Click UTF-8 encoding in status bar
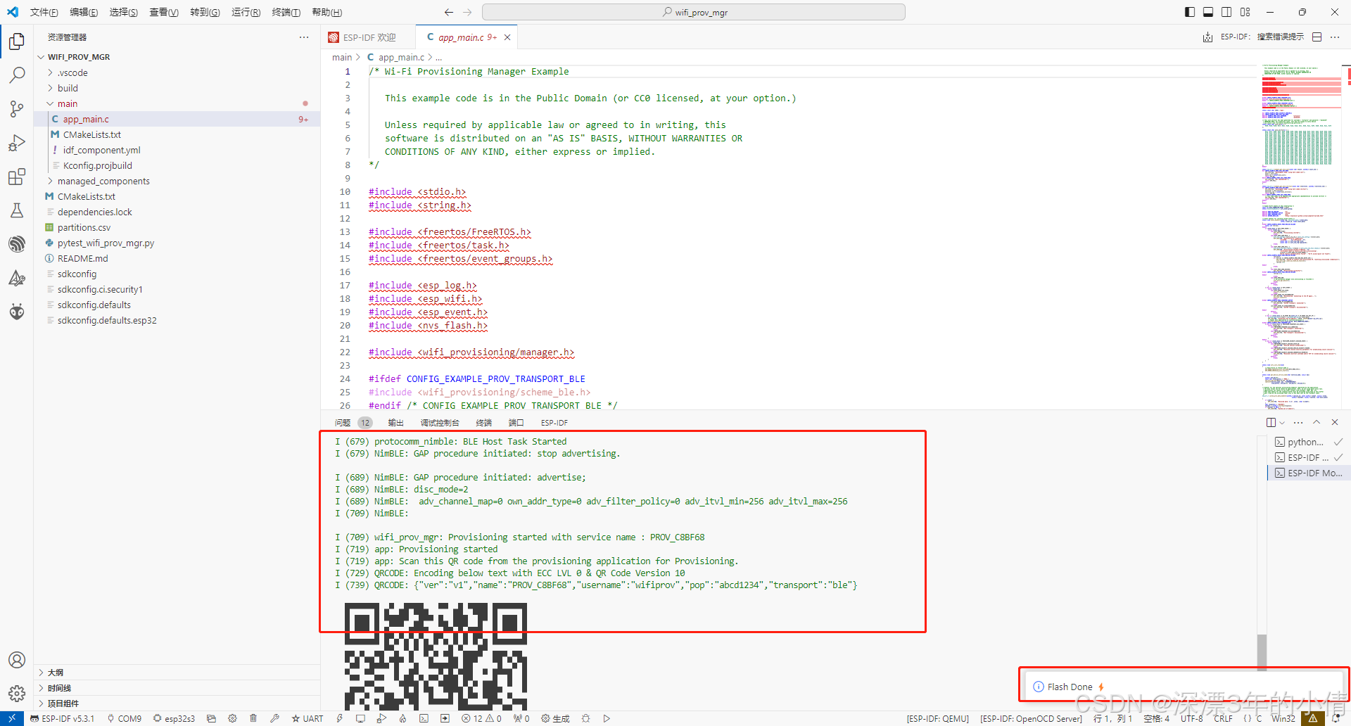 coord(1191,718)
